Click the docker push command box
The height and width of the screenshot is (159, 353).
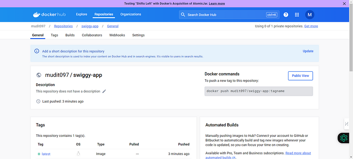click(259, 91)
